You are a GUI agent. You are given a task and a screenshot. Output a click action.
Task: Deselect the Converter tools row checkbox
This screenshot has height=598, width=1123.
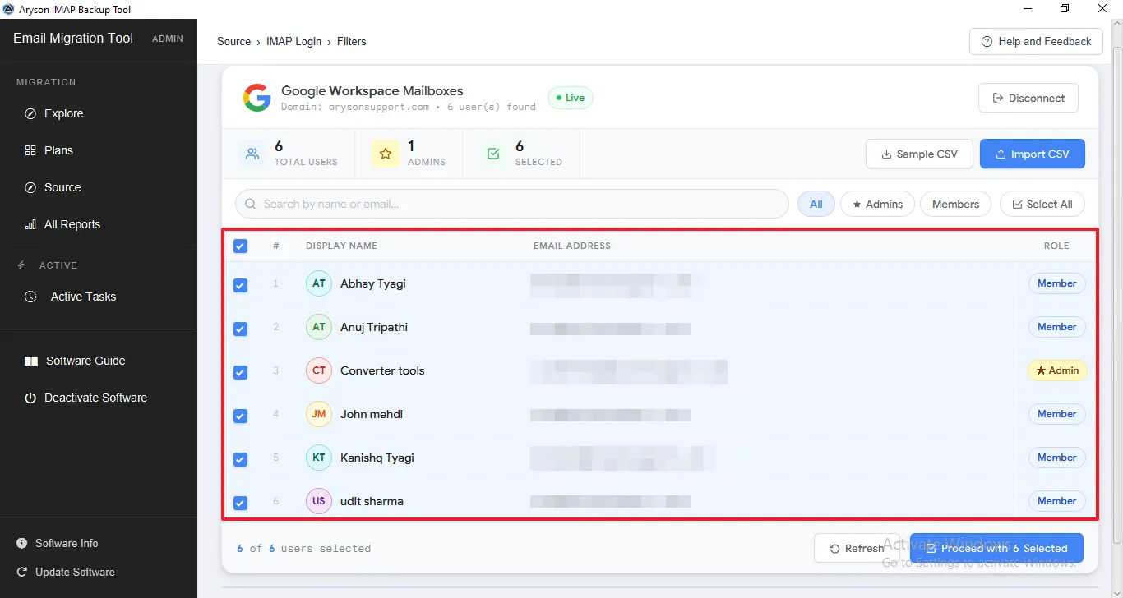(x=240, y=372)
